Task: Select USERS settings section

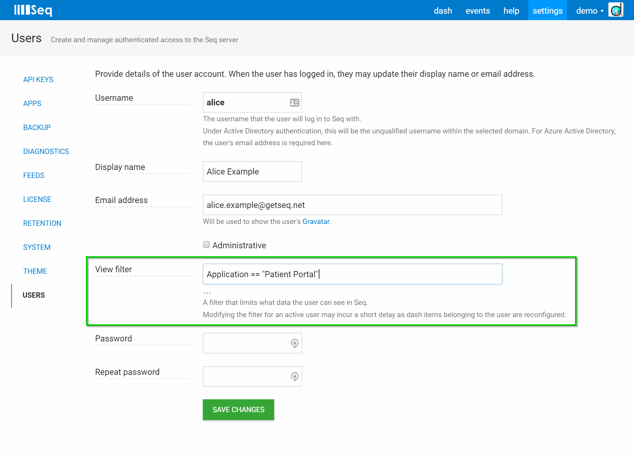Action: click(x=34, y=295)
